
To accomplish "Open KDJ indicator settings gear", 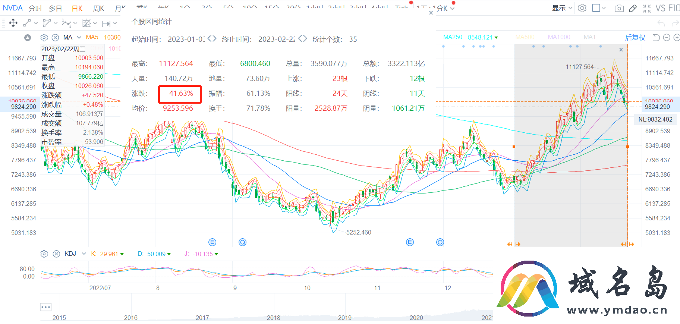I will tap(44, 254).
